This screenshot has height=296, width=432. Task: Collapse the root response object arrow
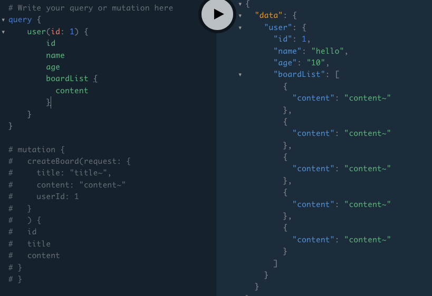pos(240,4)
